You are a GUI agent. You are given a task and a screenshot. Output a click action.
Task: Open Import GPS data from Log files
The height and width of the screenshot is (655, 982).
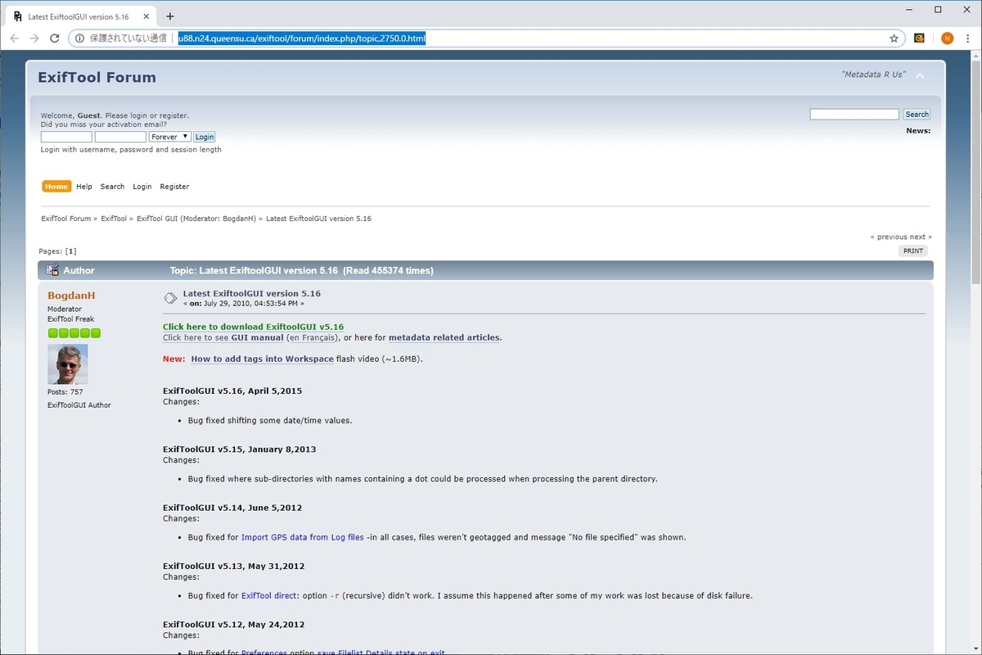303,537
